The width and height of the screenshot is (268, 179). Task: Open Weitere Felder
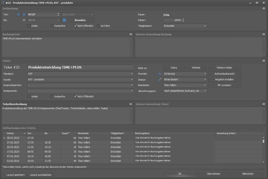pyautogui.click(x=225, y=68)
